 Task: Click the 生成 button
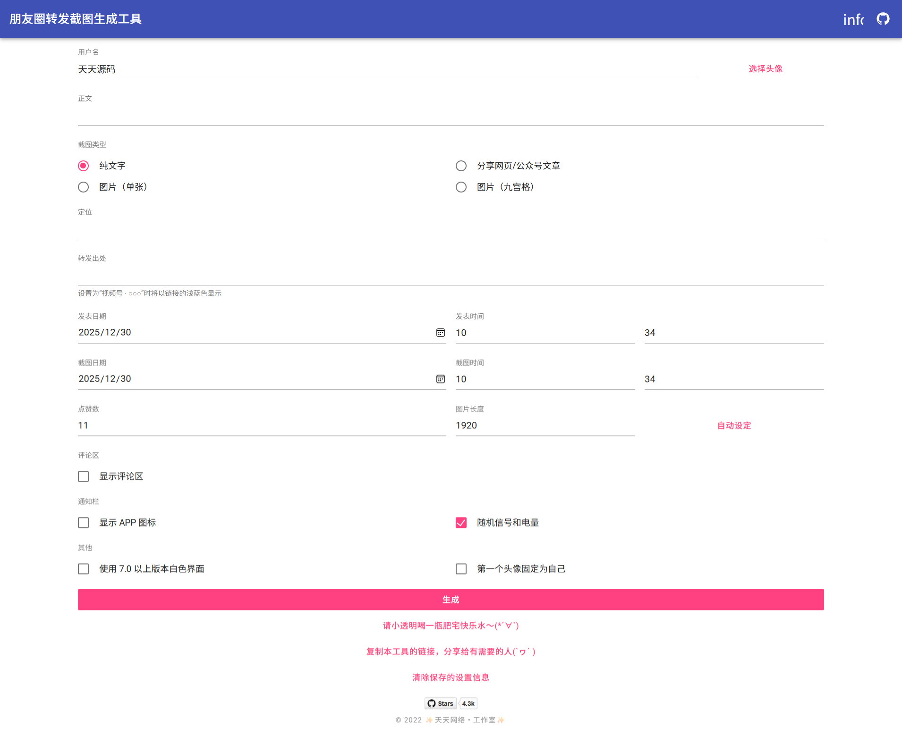point(450,599)
